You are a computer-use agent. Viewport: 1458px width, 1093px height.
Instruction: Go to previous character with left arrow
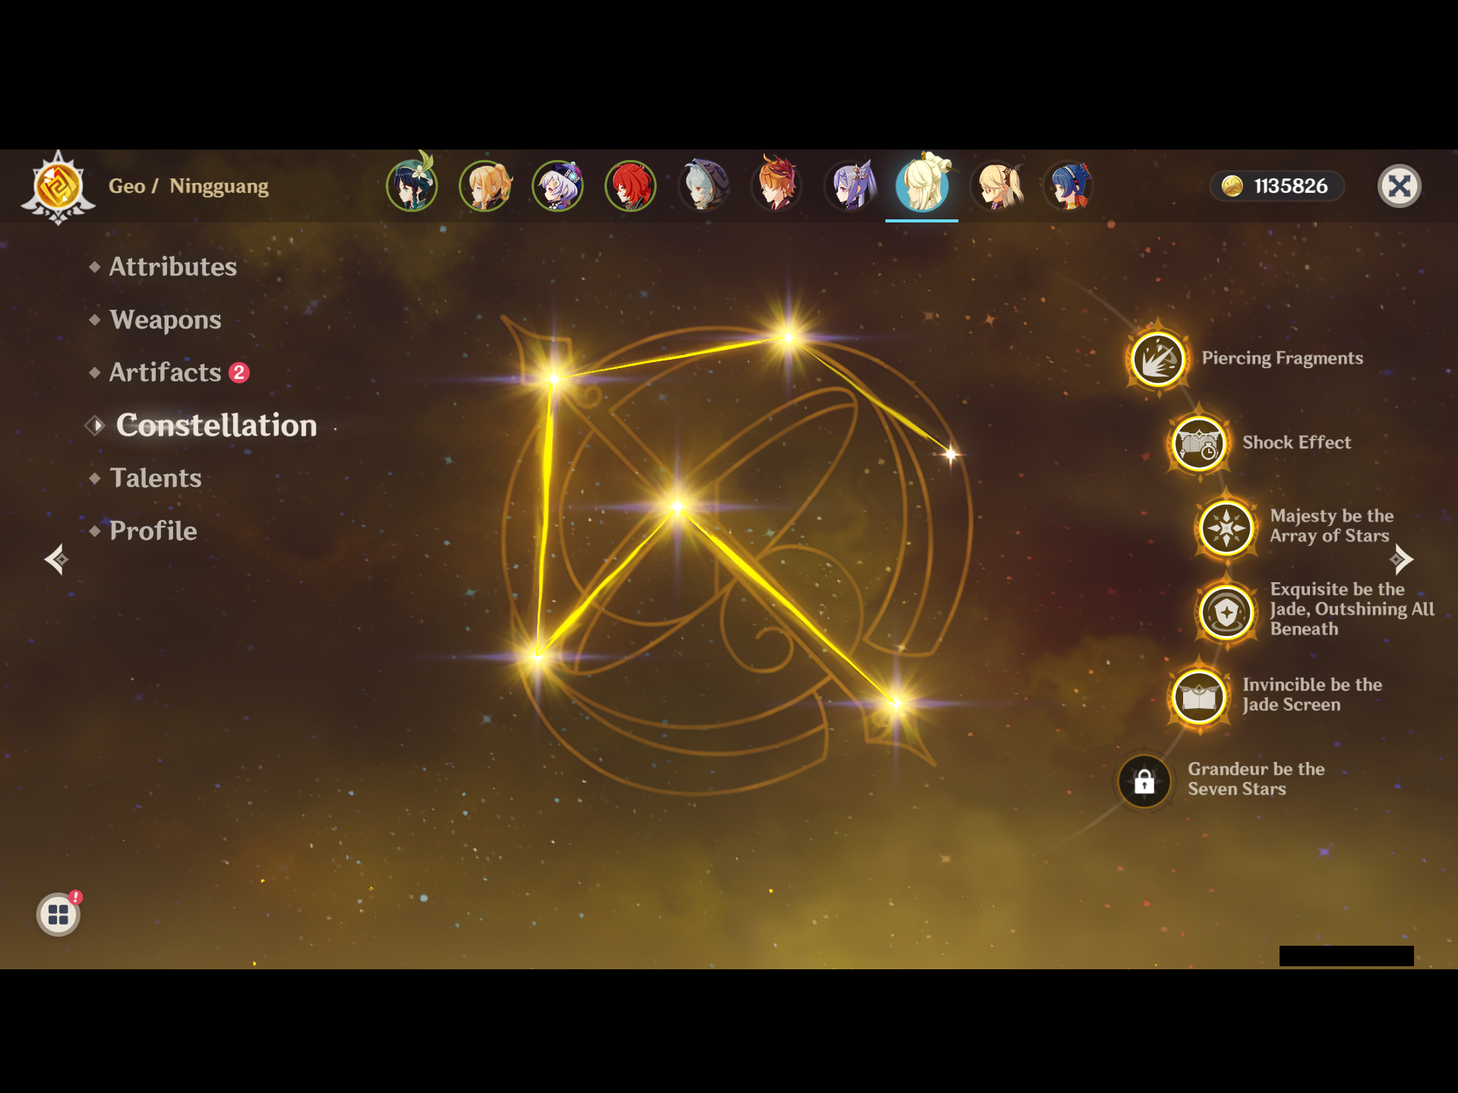click(56, 560)
